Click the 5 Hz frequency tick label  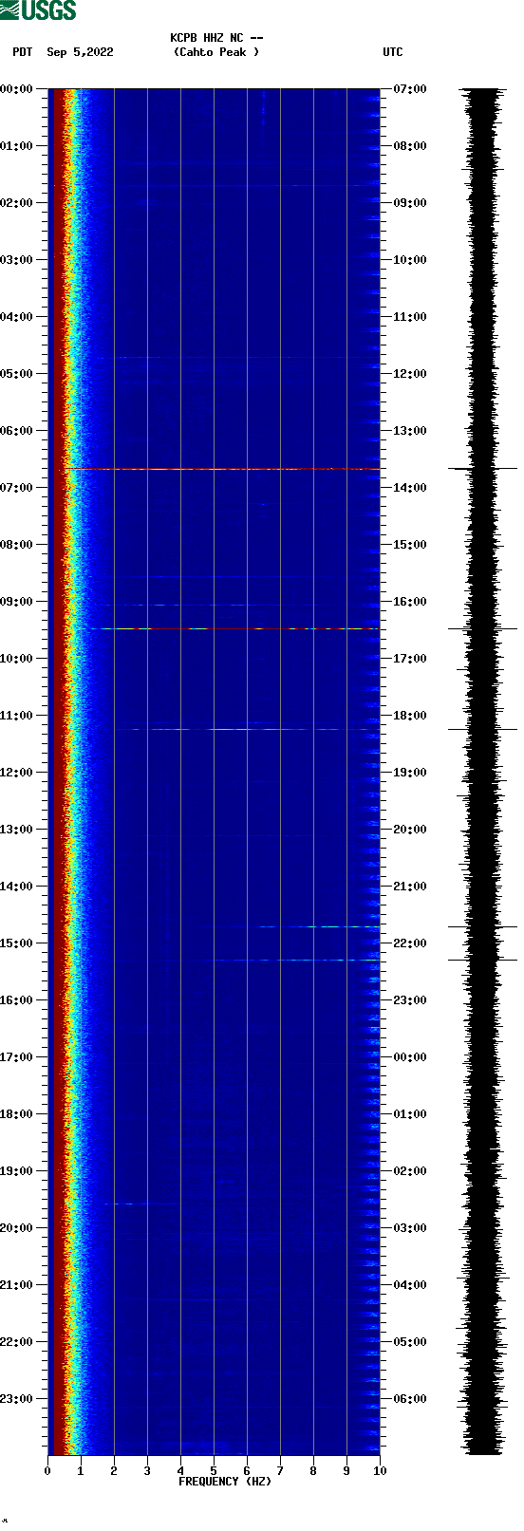coord(214,1471)
